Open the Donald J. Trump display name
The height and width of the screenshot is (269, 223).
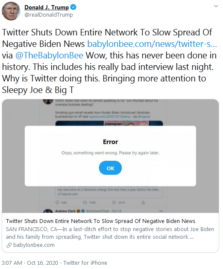coord(47,7)
